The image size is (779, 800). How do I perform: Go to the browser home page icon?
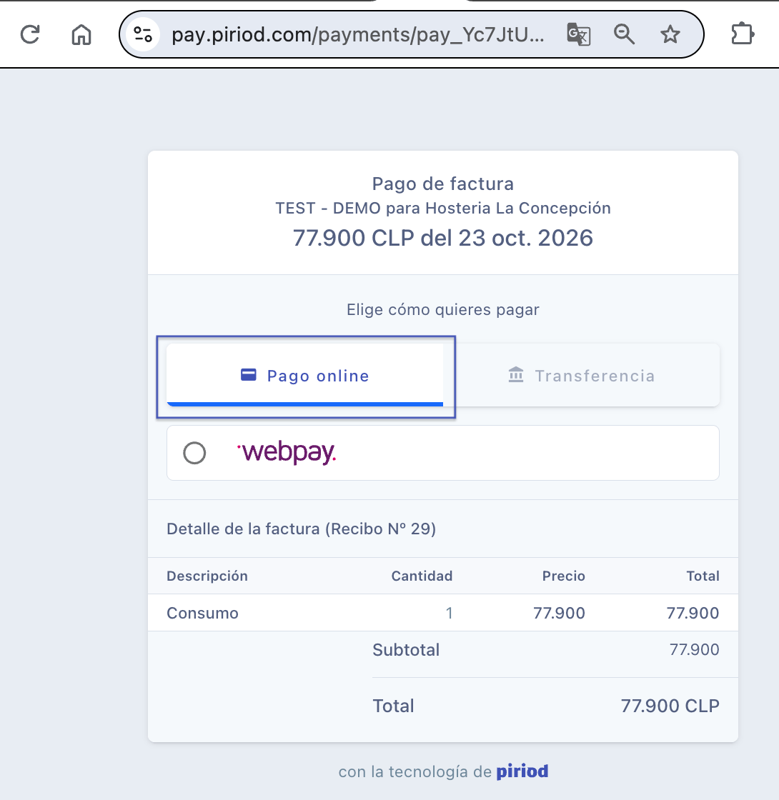[81, 35]
